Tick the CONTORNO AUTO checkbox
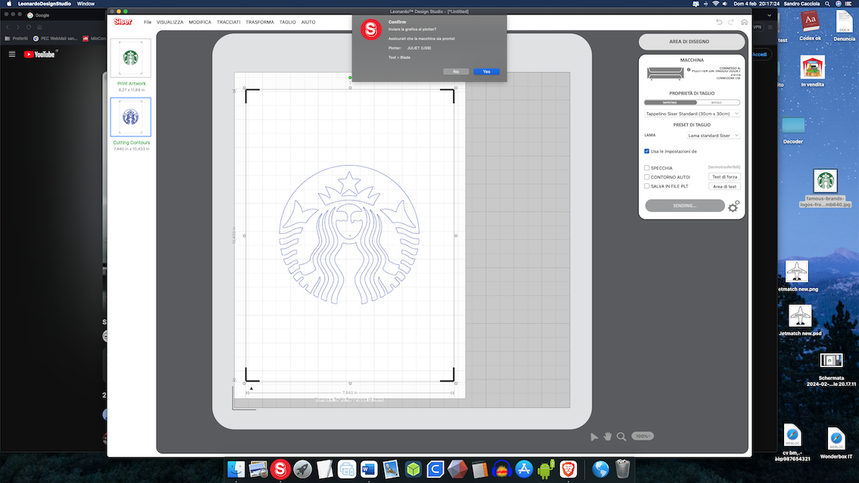The width and height of the screenshot is (859, 483). (646, 177)
